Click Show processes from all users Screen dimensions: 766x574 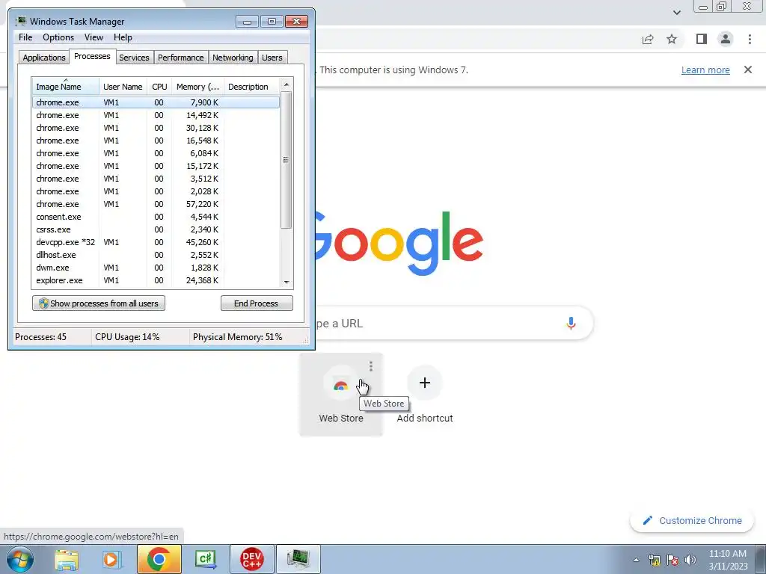pos(99,303)
